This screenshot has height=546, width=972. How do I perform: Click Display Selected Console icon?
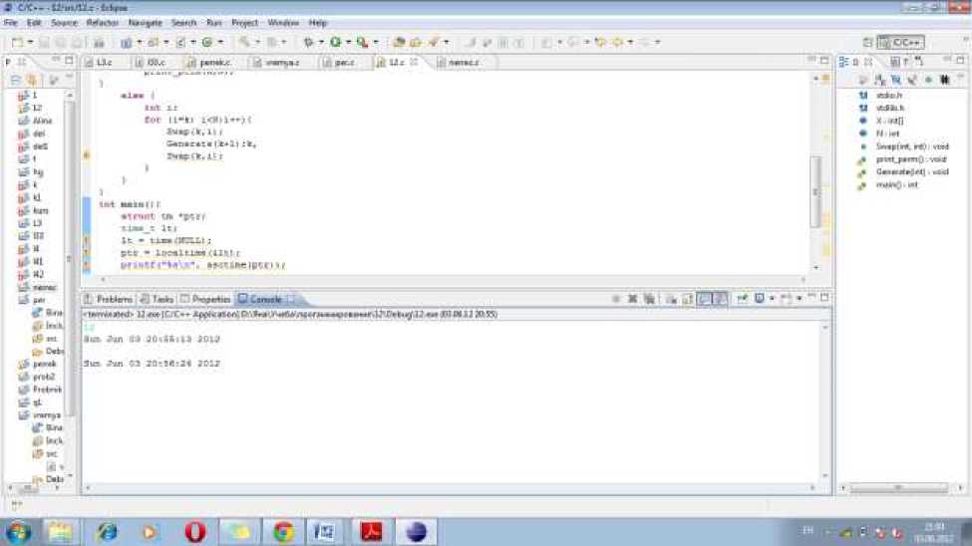click(760, 299)
